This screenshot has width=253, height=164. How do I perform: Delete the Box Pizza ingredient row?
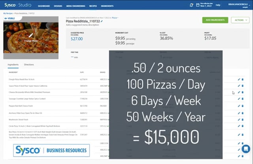(242, 135)
